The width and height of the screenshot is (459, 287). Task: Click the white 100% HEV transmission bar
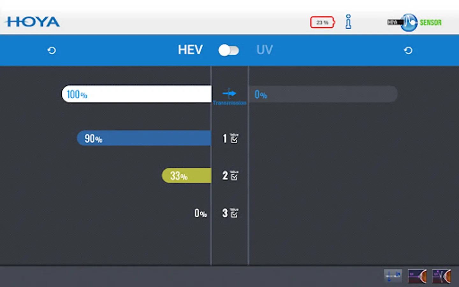(x=137, y=94)
